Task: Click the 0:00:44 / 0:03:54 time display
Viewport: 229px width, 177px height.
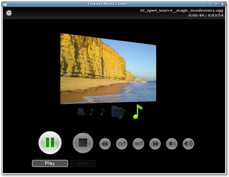Action: [206, 16]
